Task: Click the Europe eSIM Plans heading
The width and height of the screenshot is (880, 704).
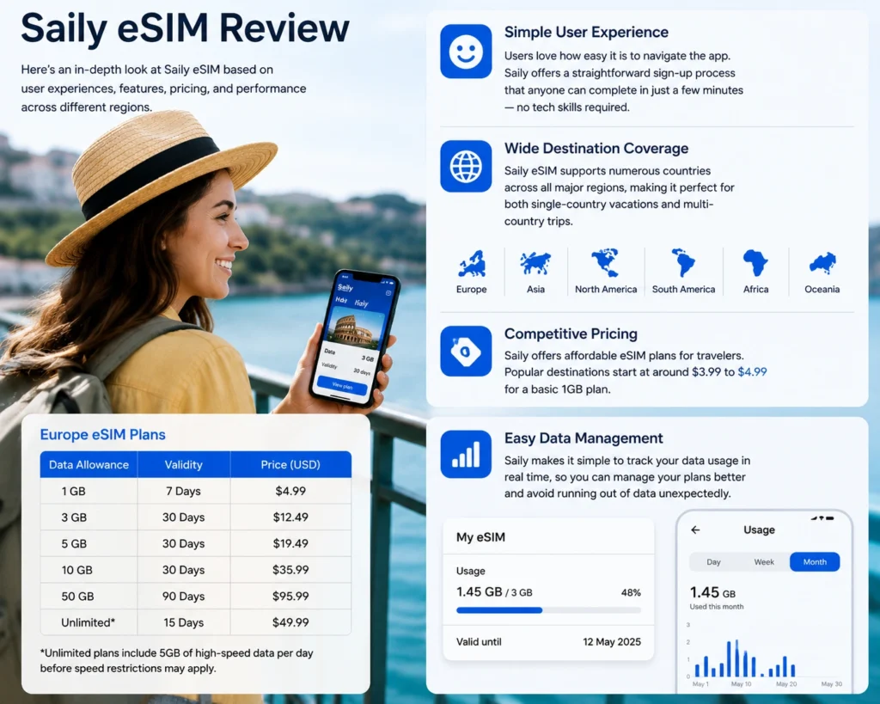Action: pyautogui.click(x=103, y=435)
